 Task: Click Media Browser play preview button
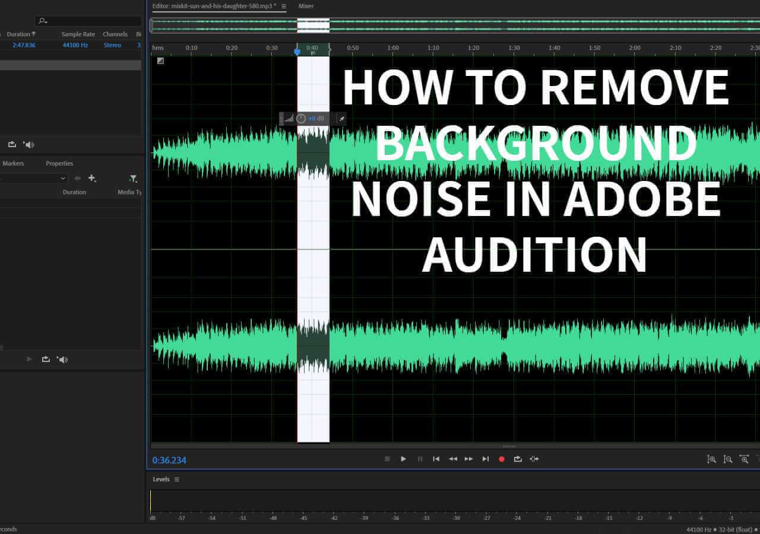(29, 359)
